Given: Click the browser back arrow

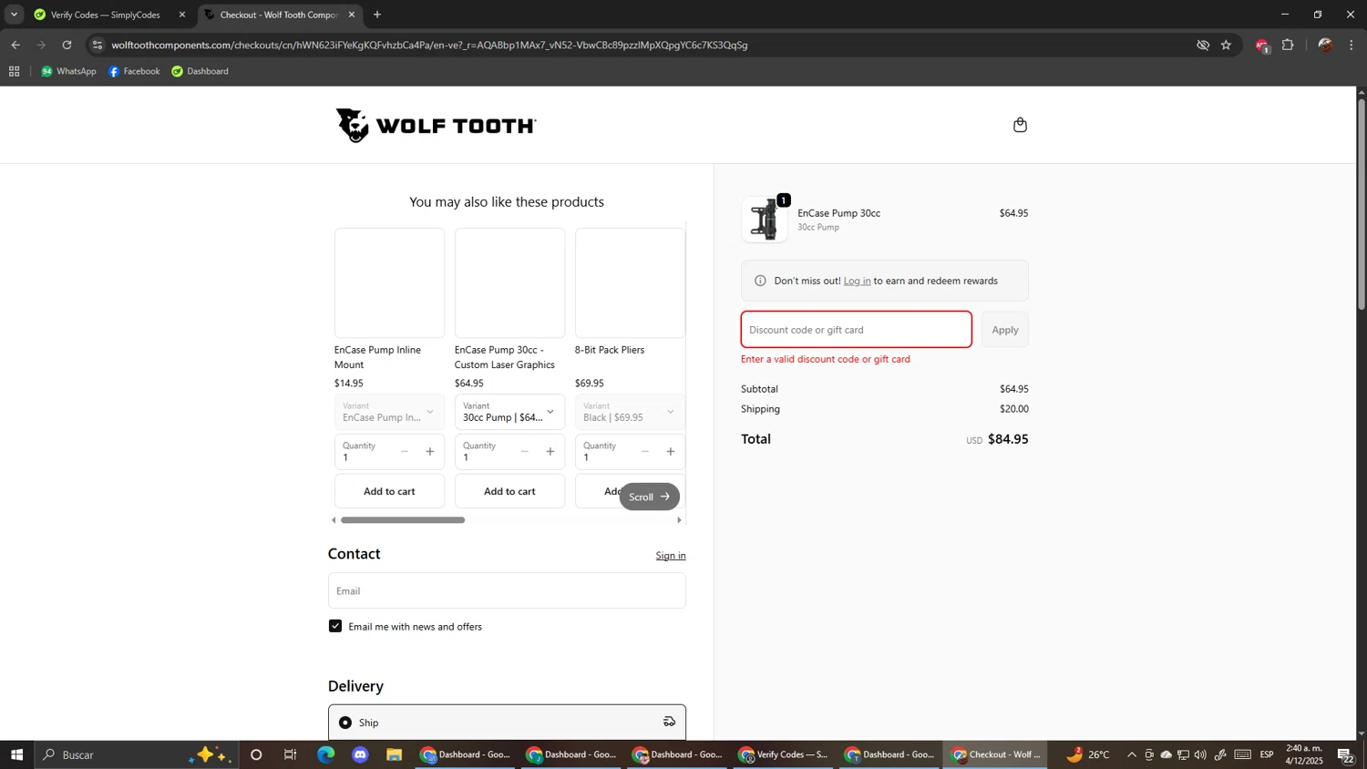Looking at the screenshot, I should 15,45.
